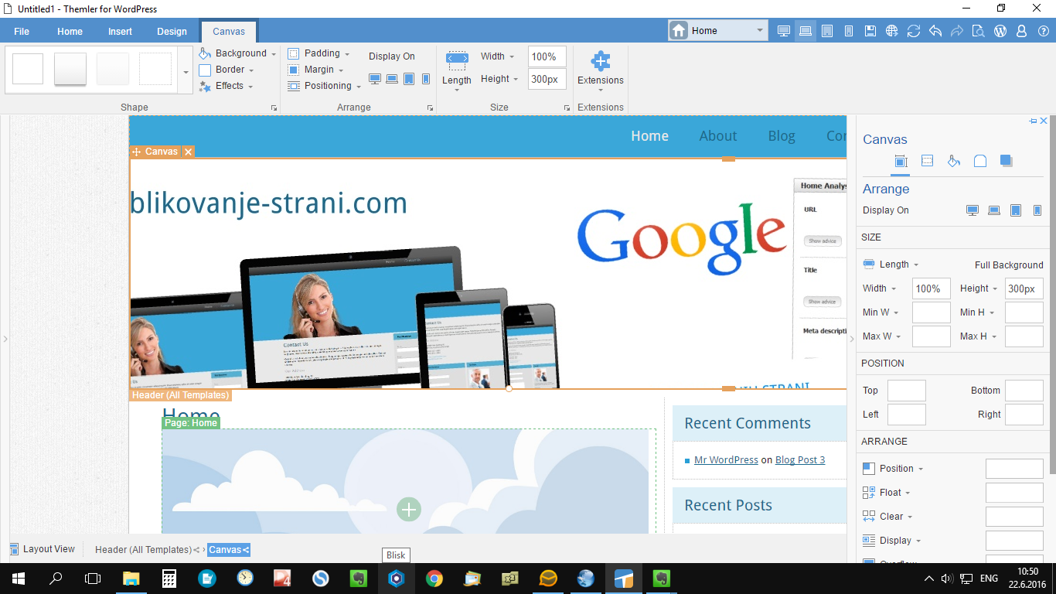Select the second shadowed shape style swatch

point(70,69)
